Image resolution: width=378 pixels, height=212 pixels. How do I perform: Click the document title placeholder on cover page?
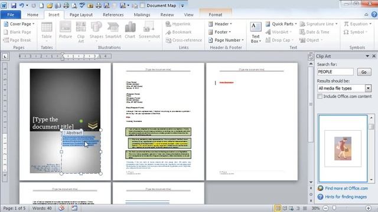(53, 123)
